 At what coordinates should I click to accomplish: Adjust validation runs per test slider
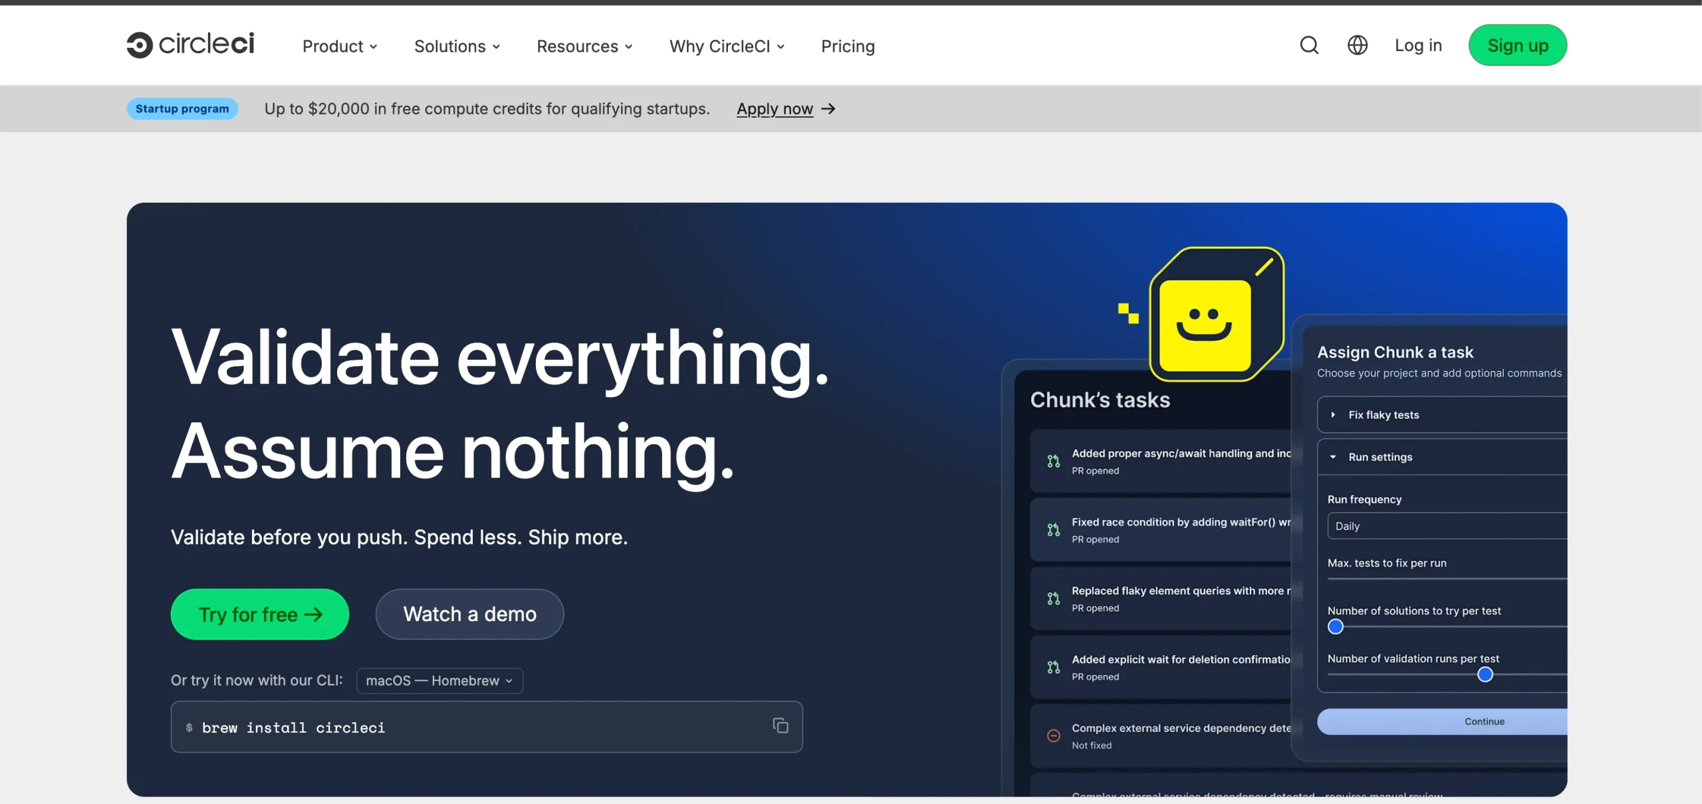(1485, 674)
